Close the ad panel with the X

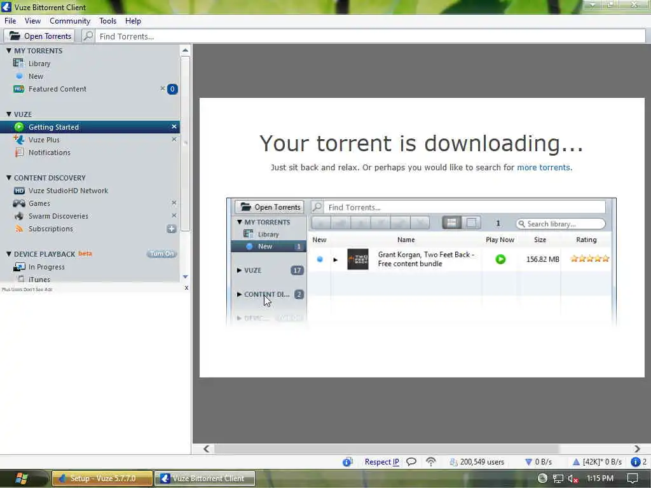186,288
